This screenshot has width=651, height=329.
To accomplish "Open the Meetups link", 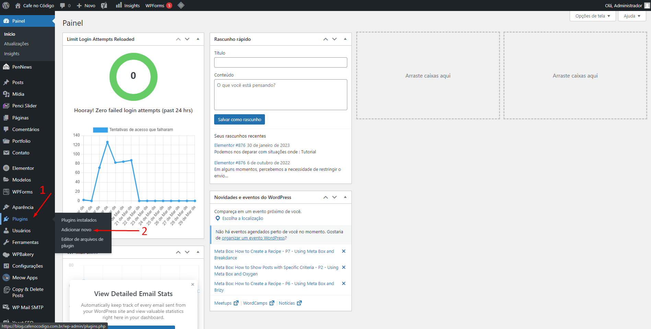I will pos(226,303).
